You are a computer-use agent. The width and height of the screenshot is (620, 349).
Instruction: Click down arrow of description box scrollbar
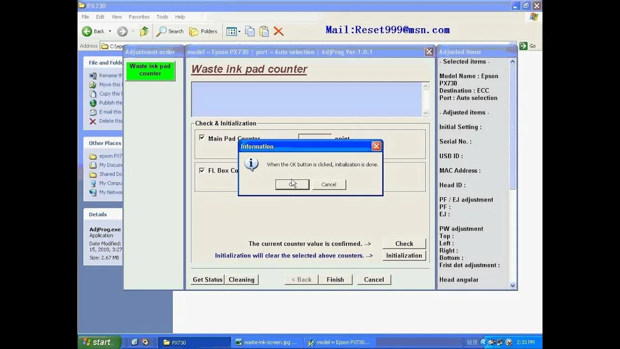coord(426,113)
